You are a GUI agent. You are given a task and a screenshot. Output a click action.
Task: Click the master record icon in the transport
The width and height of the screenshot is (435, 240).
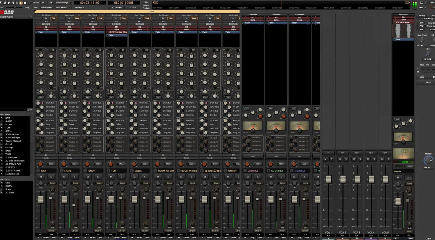29,3
